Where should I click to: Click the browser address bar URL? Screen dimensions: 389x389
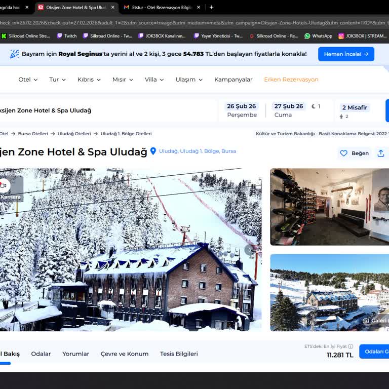point(194,23)
